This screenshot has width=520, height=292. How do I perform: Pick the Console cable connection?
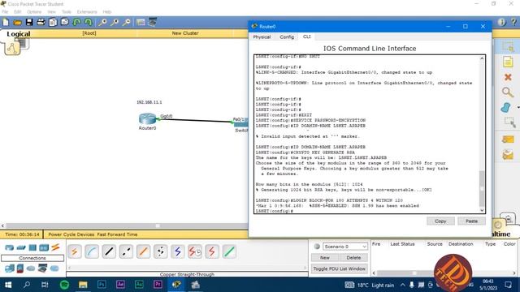92,252
